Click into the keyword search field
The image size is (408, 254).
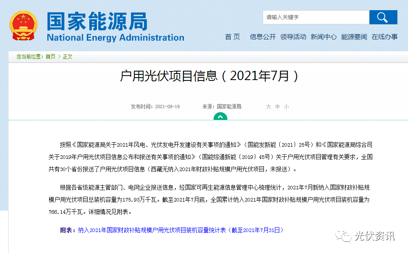tap(316, 17)
